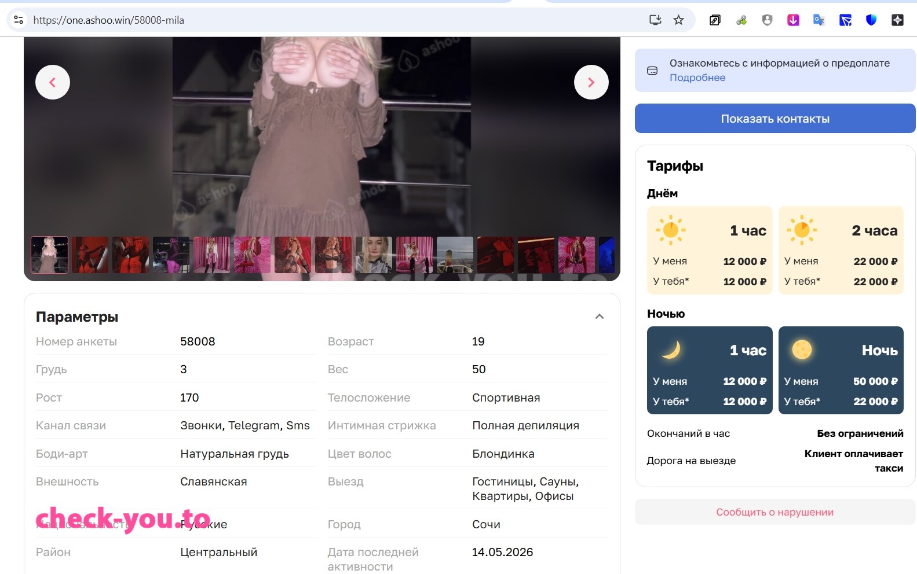
Task: Open the pink download extension icon
Action: click(793, 20)
